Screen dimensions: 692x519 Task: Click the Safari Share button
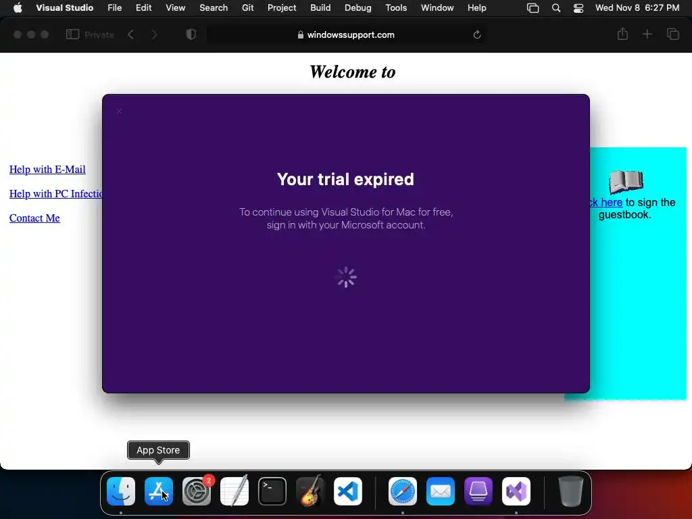coord(622,34)
